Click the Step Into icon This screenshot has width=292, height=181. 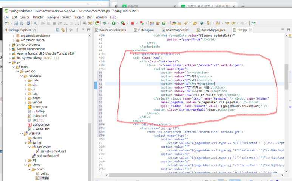[66, 23]
